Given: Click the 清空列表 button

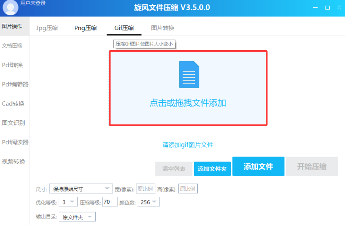Looking at the screenshot, I should tap(174, 169).
